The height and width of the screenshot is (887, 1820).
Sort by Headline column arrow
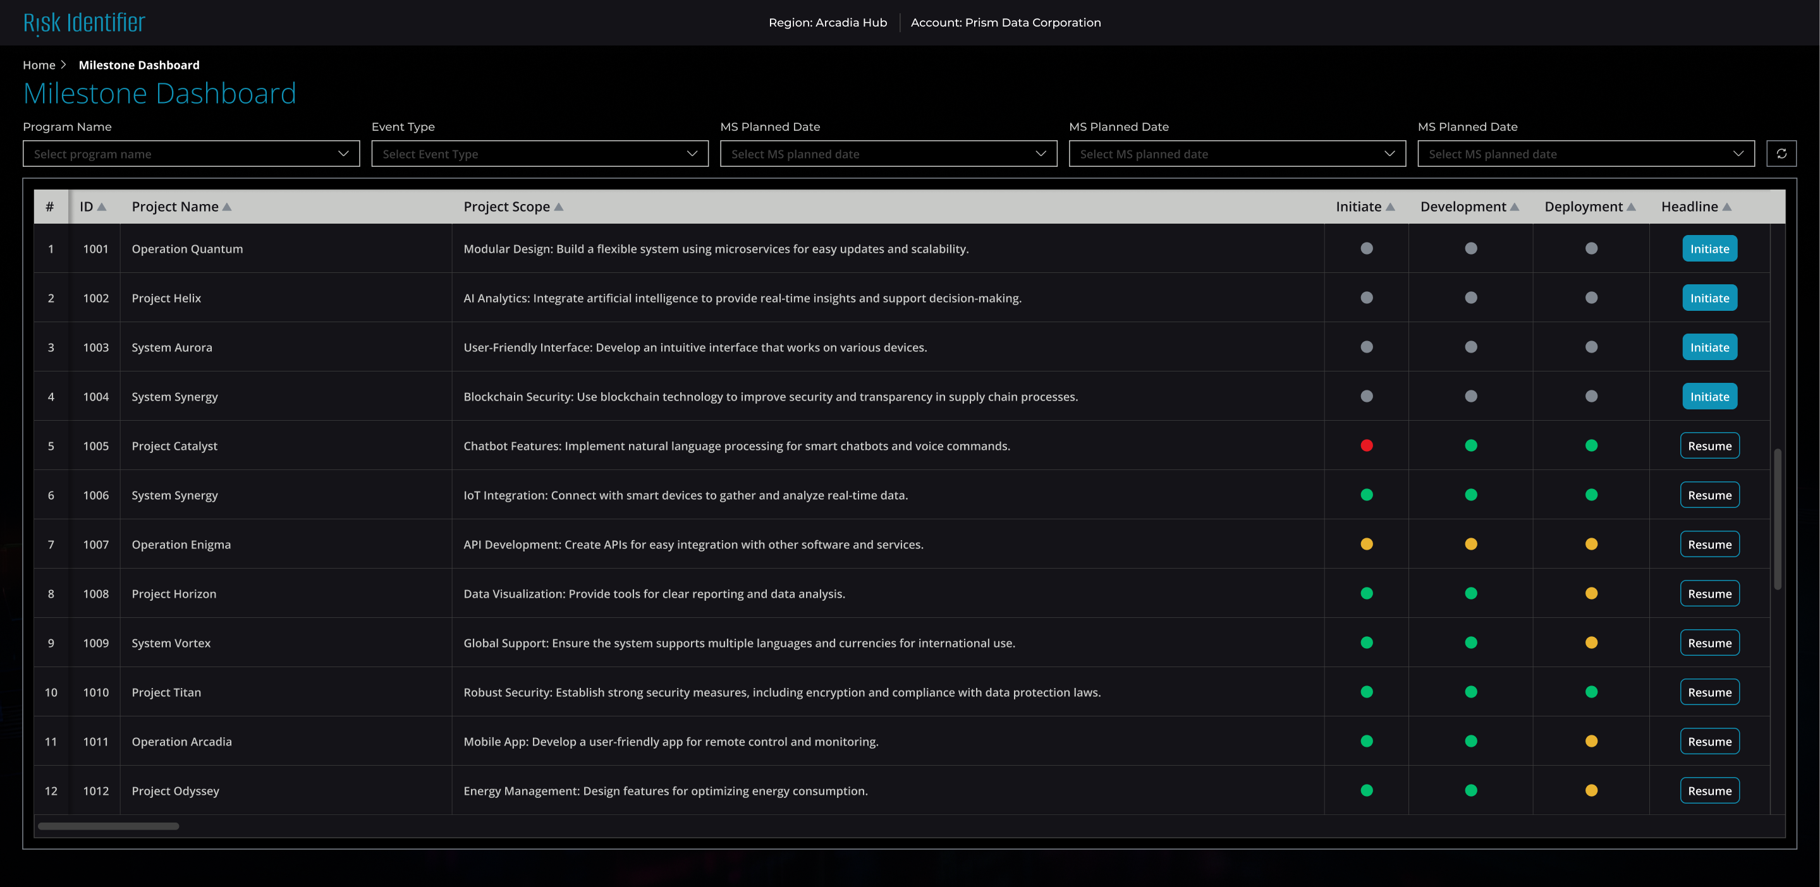1726,207
